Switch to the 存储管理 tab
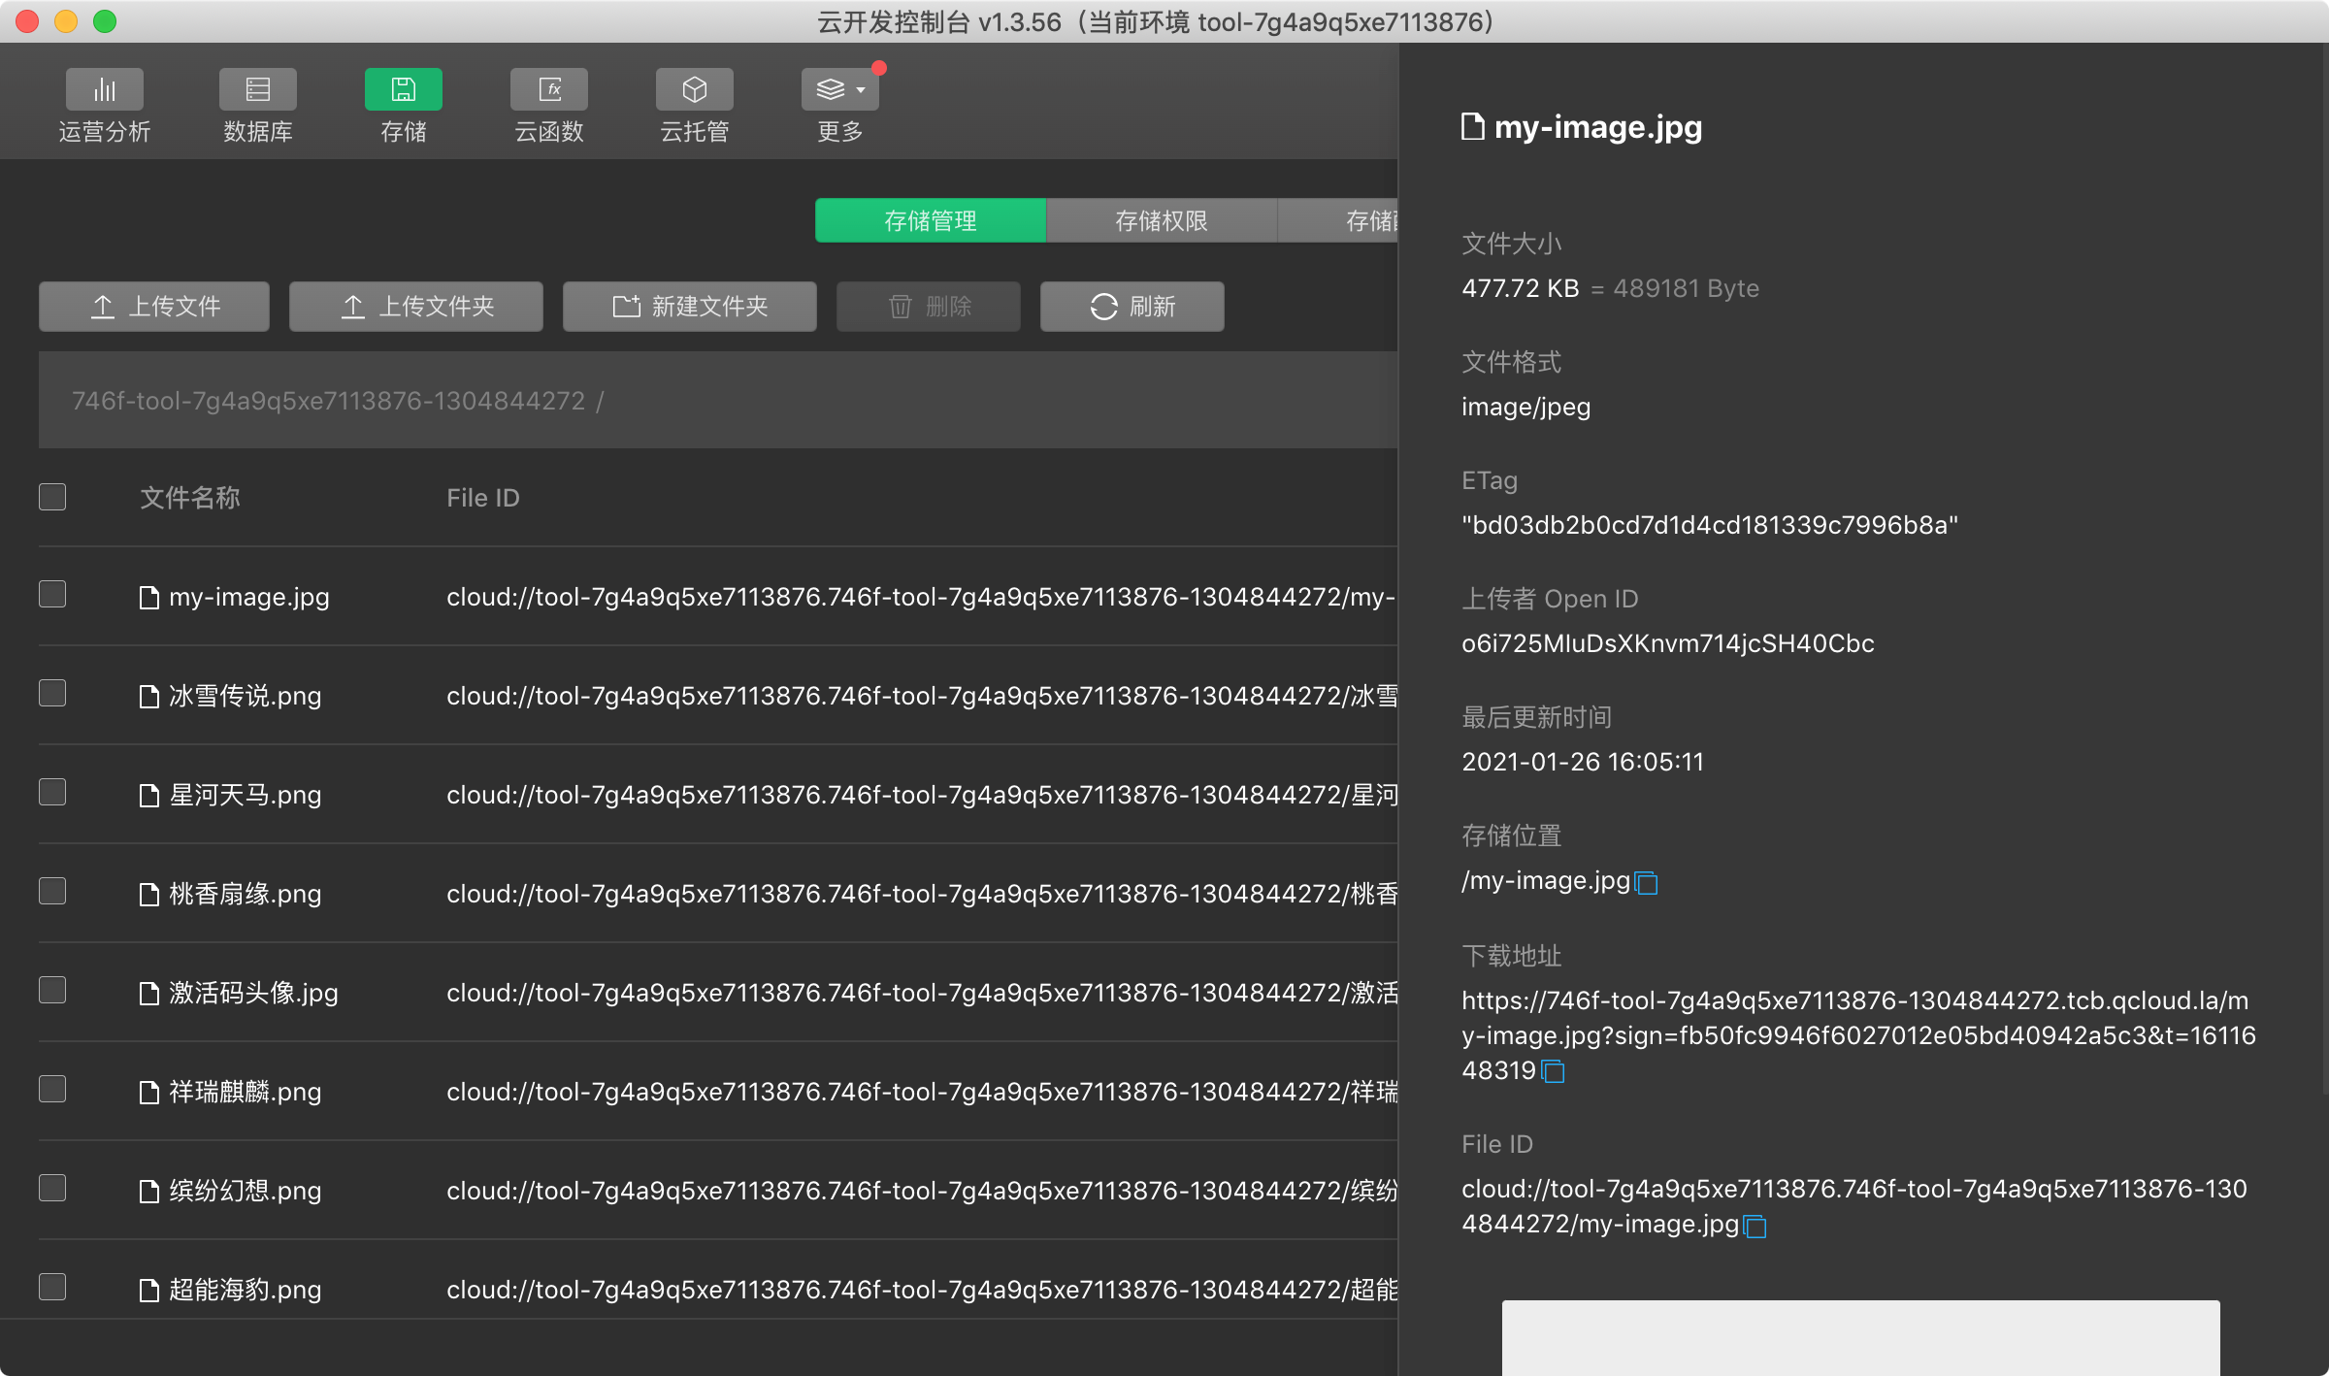The height and width of the screenshot is (1376, 2329). pyautogui.click(x=930, y=221)
